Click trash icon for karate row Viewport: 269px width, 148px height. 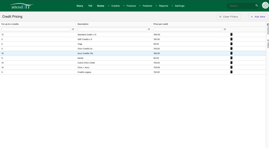point(231,58)
